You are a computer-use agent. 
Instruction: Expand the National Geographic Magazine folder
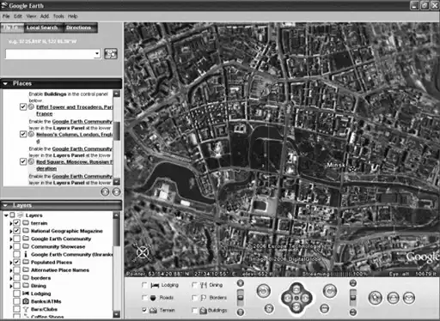11,231
